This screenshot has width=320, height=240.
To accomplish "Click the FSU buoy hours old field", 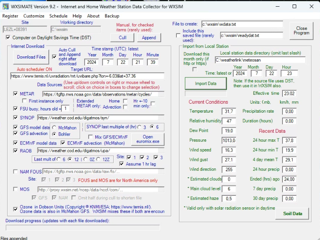I will coord(65,109).
